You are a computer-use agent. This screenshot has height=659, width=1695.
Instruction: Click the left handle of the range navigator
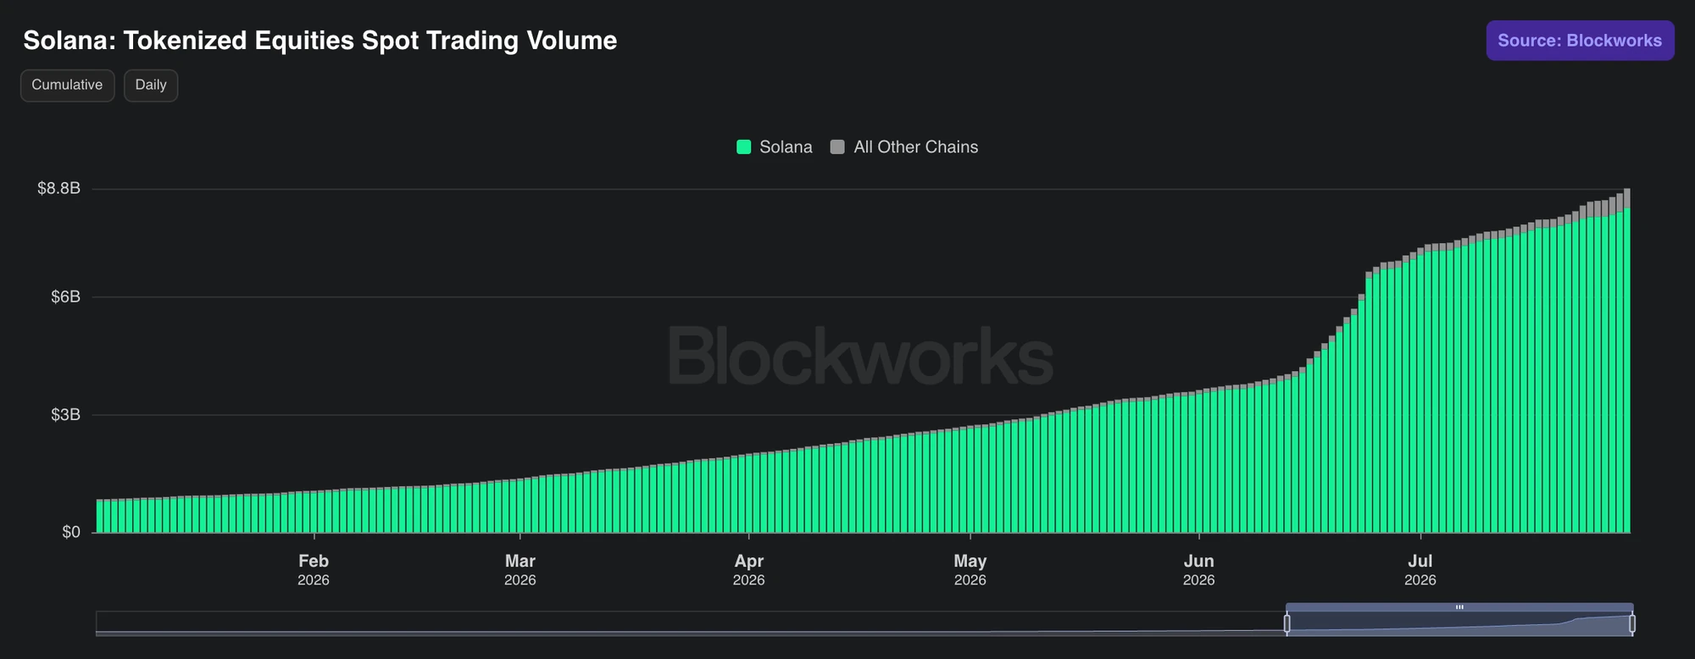(1287, 624)
